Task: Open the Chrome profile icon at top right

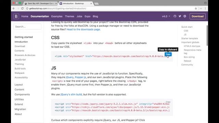Action: coord(205,3)
